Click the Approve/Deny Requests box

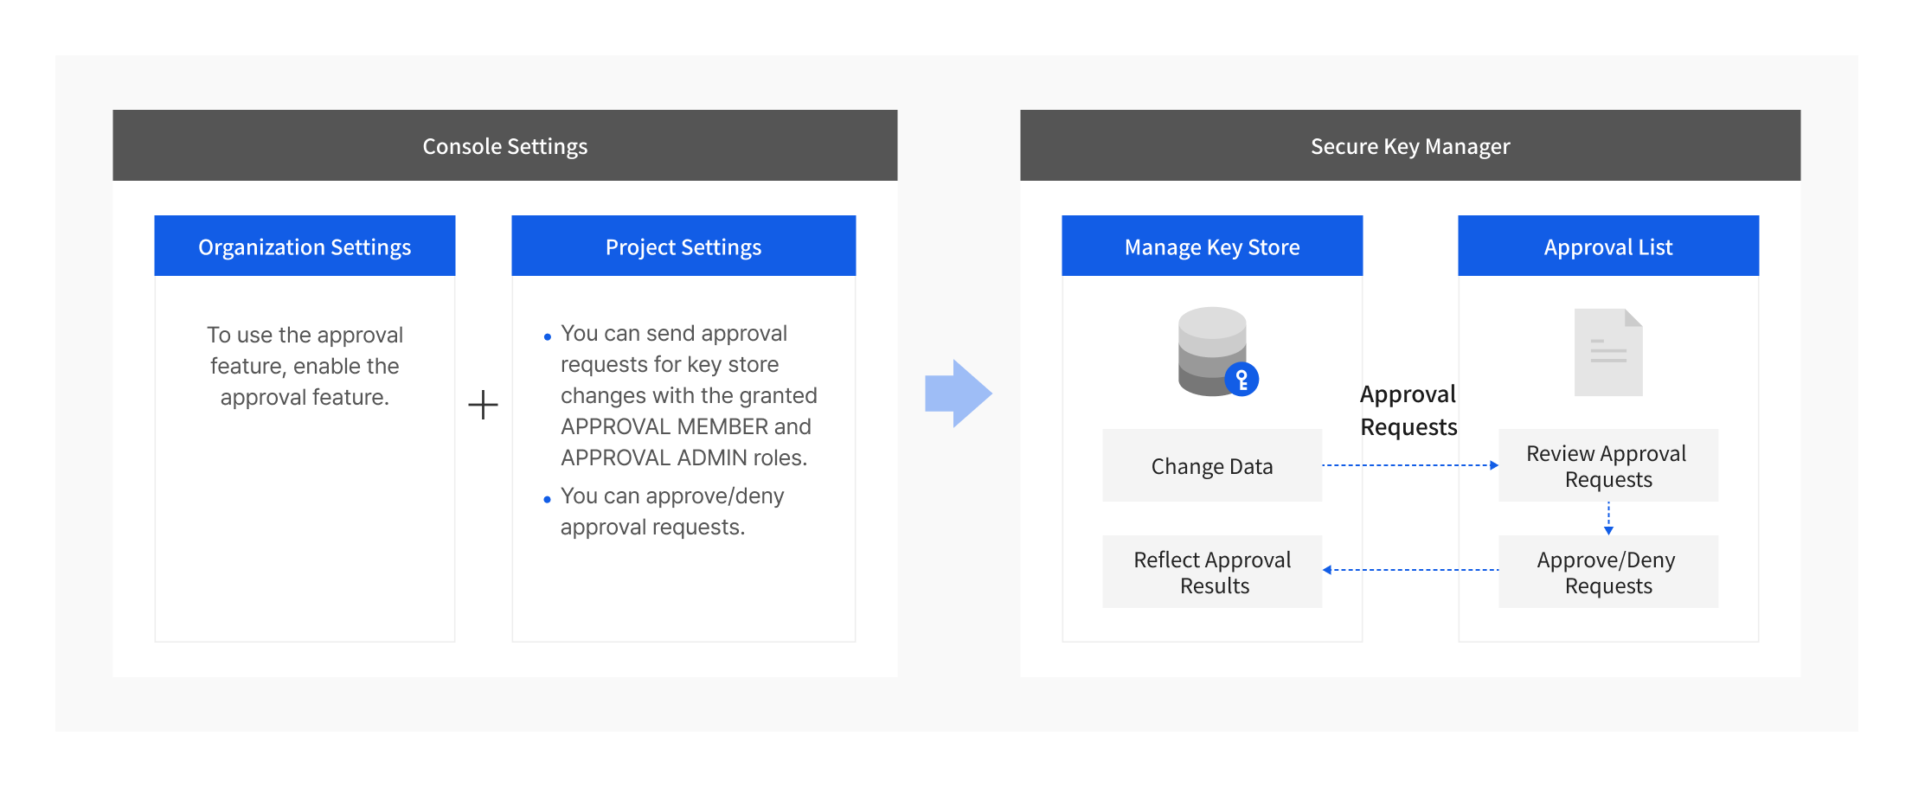pos(1608,572)
